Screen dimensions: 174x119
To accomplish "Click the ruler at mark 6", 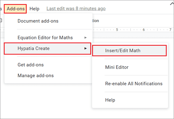I will pyautogui.click(x=144, y=30).
